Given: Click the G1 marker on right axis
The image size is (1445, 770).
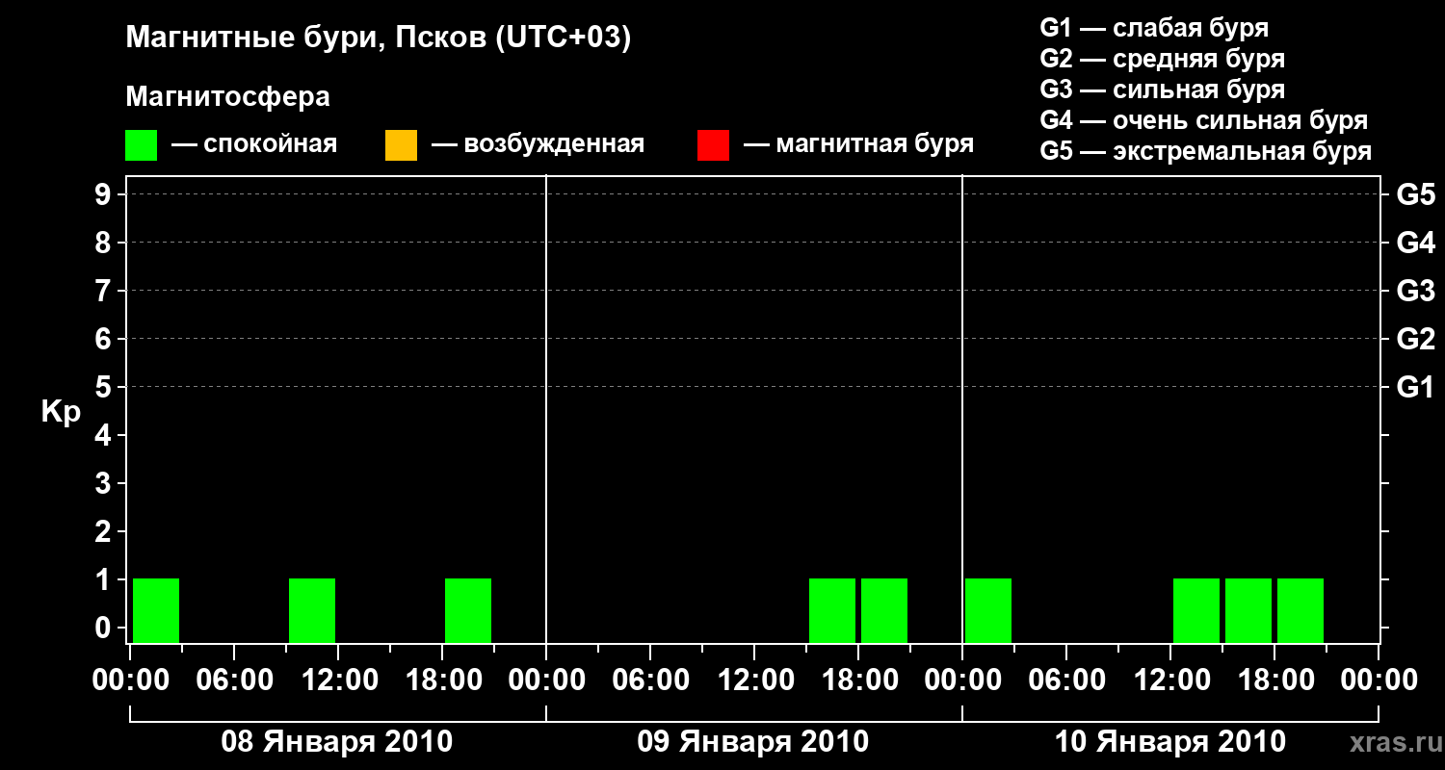Looking at the screenshot, I should pos(1416,387).
